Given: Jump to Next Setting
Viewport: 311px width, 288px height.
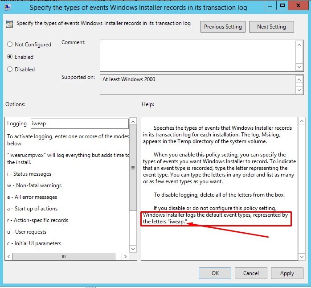Looking at the screenshot, I should tap(271, 27).
